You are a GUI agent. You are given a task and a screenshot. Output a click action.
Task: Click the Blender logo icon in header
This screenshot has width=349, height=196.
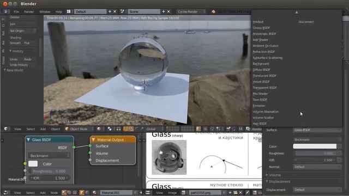[x=213, y=11]
